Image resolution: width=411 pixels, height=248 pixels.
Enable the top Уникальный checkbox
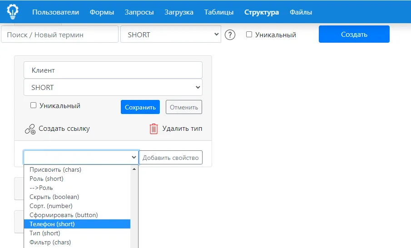249,35
